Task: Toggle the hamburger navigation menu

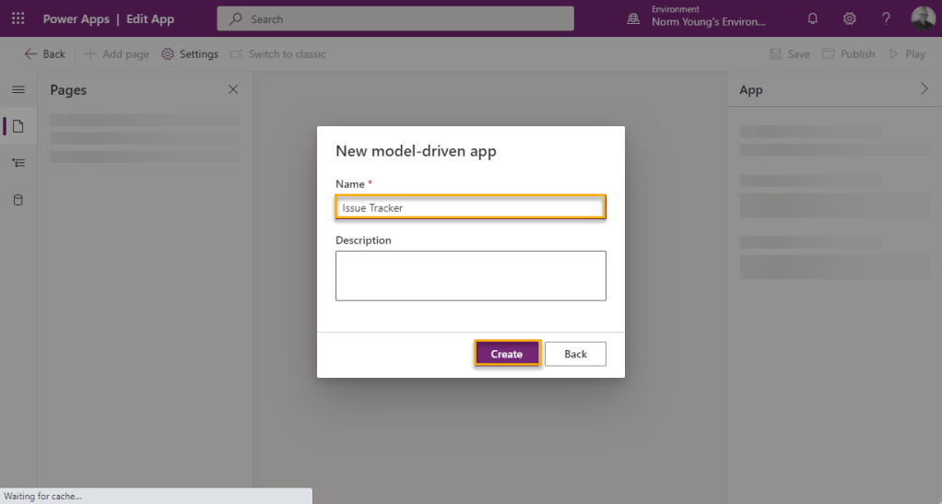Action: [18, 89]
